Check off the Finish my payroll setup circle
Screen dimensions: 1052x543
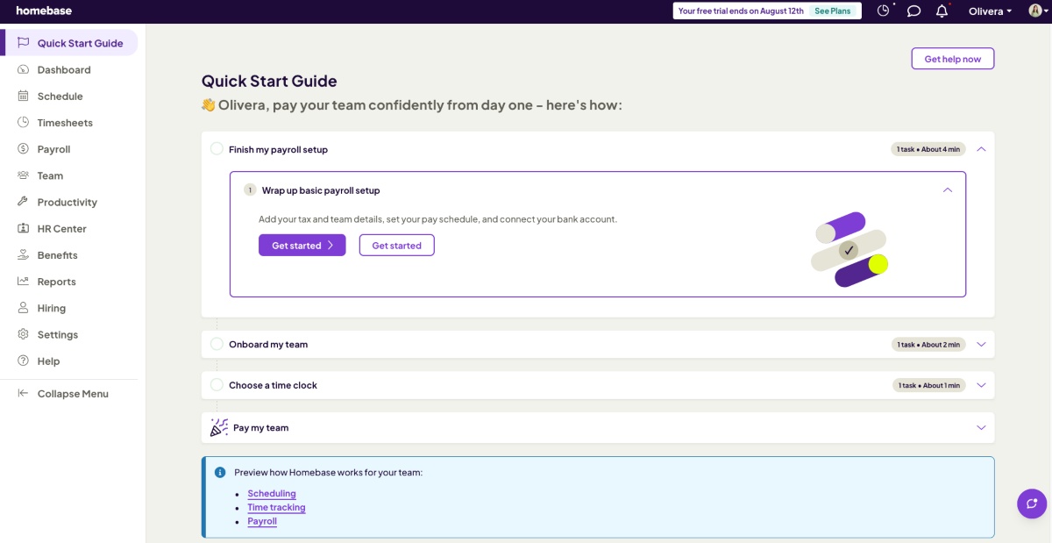coord(217,148)
